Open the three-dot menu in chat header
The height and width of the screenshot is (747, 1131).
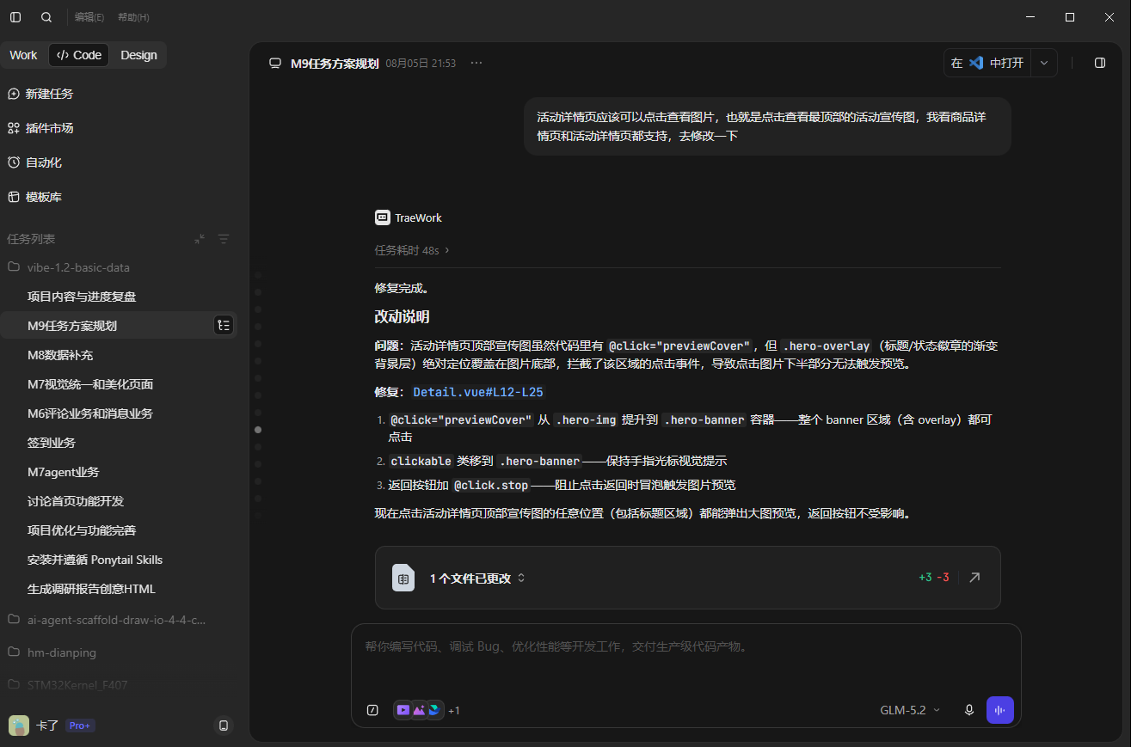476,63
